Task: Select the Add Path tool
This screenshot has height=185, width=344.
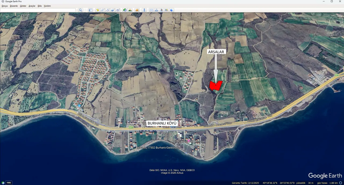Action: coord(108,10)
